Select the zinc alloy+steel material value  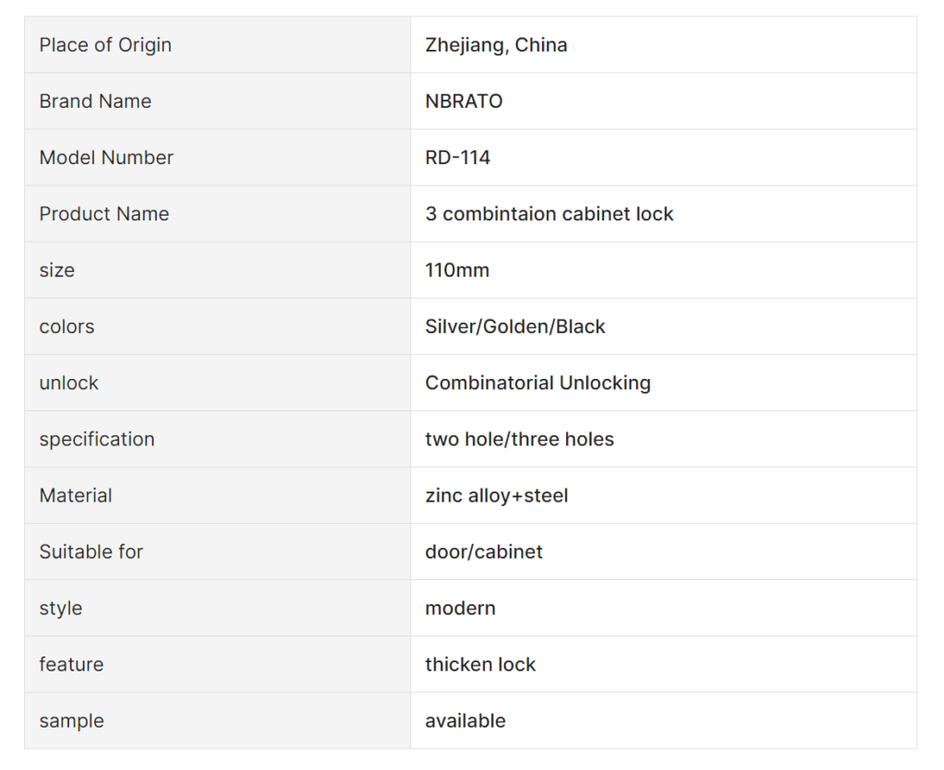(x=496, y=495)
